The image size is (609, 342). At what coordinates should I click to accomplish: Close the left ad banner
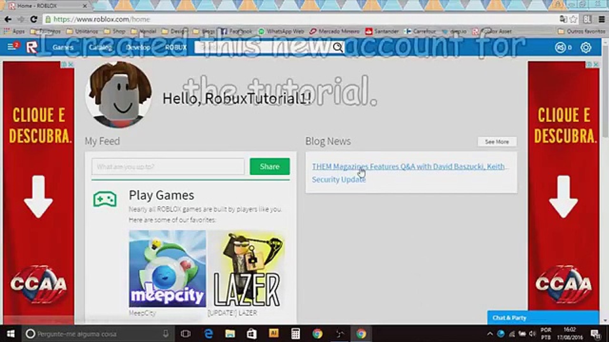[x=71, y=64]
